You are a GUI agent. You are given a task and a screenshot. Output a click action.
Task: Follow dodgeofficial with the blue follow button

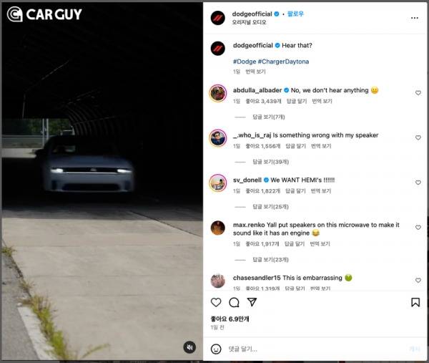295,14
